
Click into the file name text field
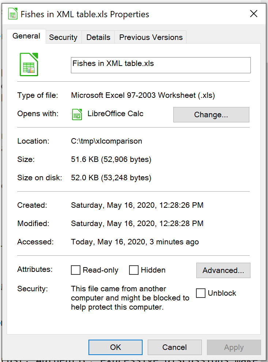pos(161,65)
